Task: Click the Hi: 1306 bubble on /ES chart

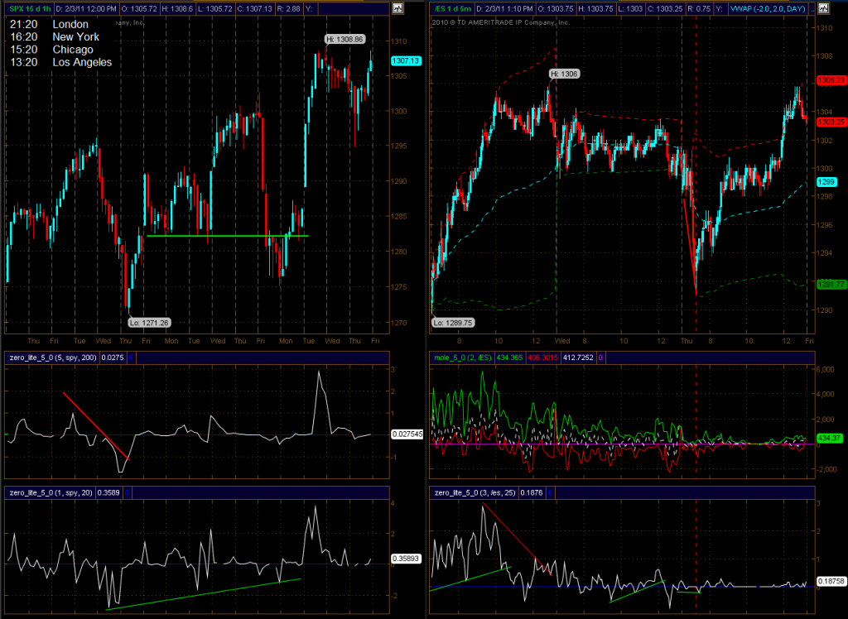Action: pos(563,74)
